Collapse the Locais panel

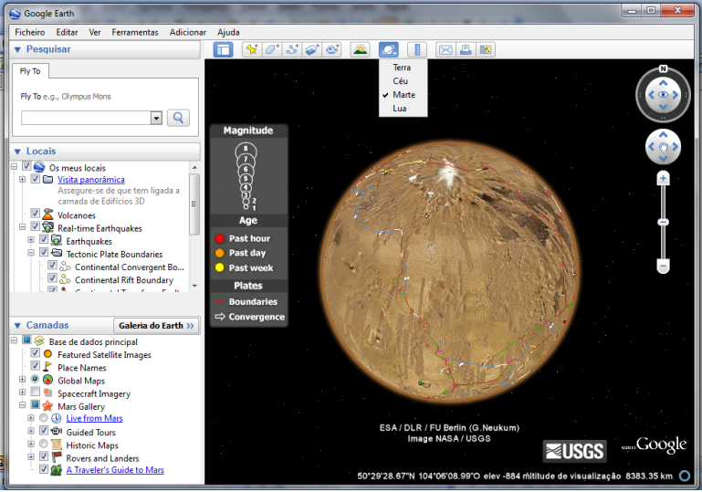17,152
